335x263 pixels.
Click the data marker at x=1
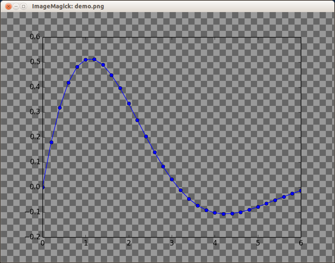86,60
